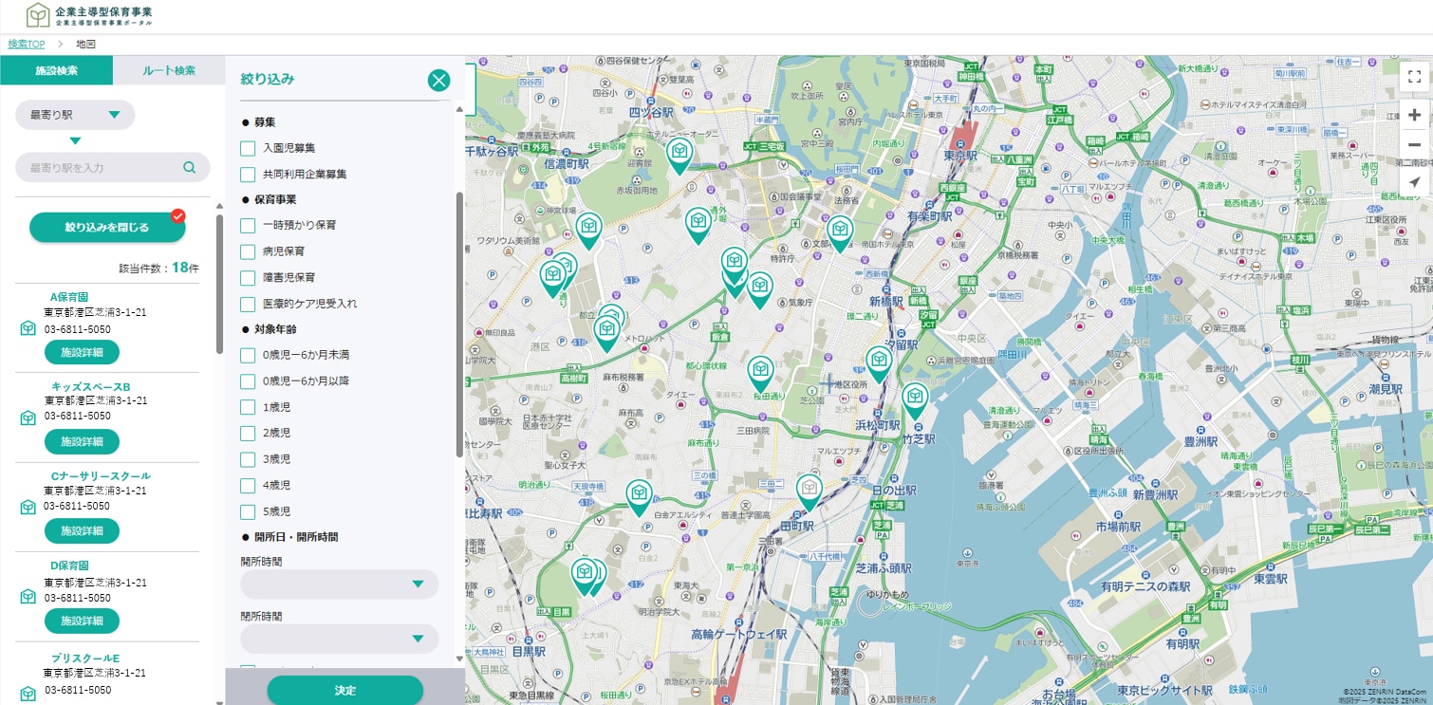Select nursery marker near 竹芝駅
Viewport: 1433px width, 705px height.
914,400
